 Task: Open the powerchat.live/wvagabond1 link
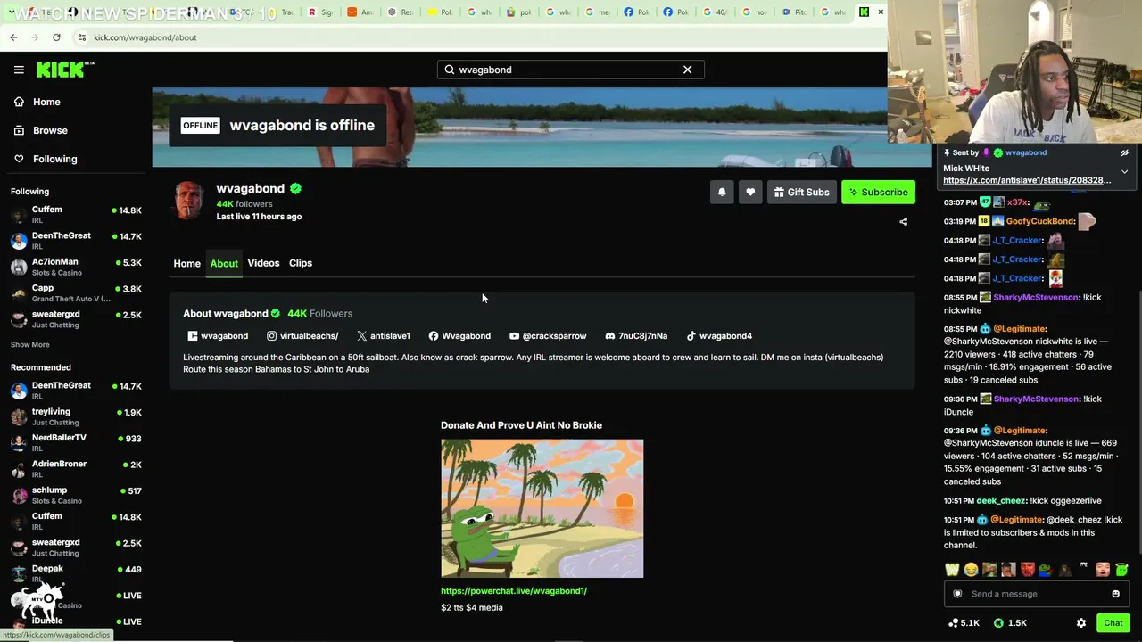point(514,590)
